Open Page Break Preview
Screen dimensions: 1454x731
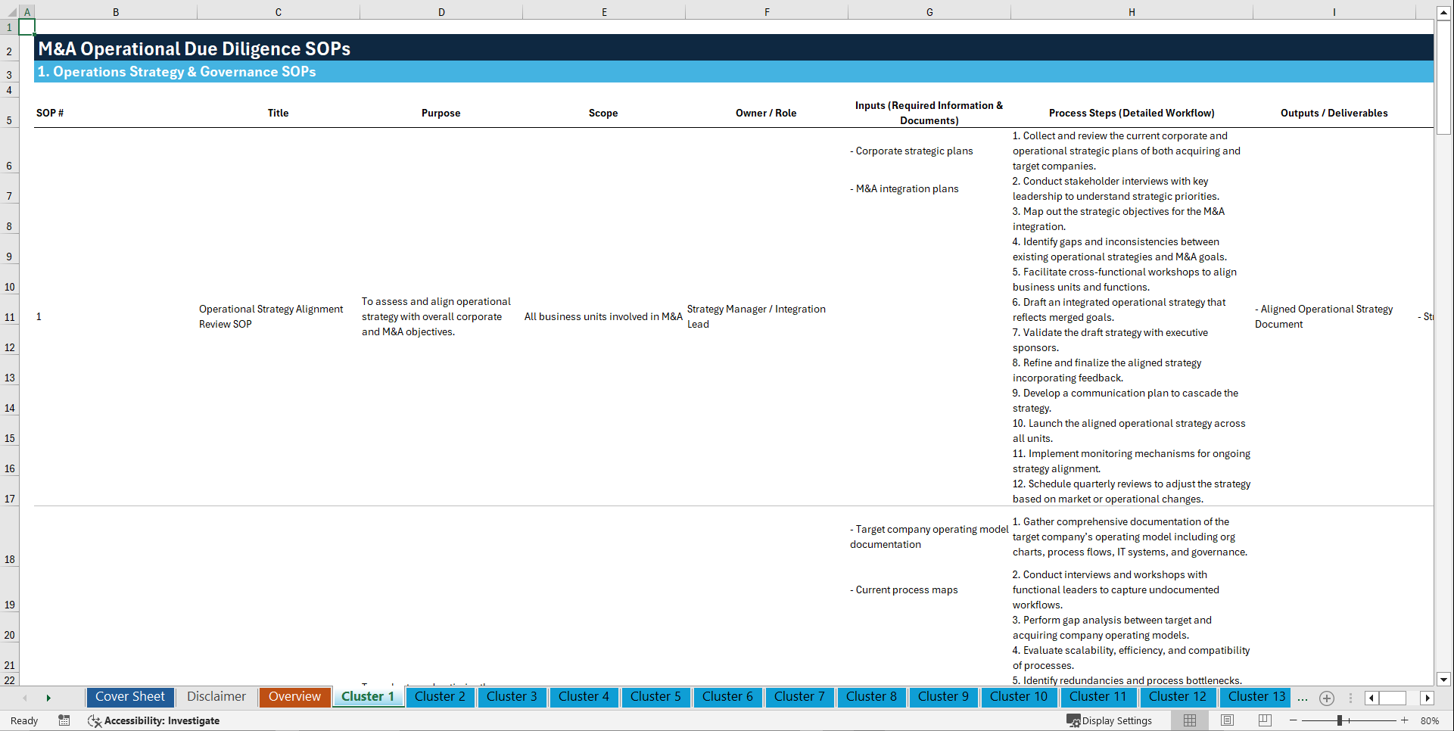[x=1264, y=720]
